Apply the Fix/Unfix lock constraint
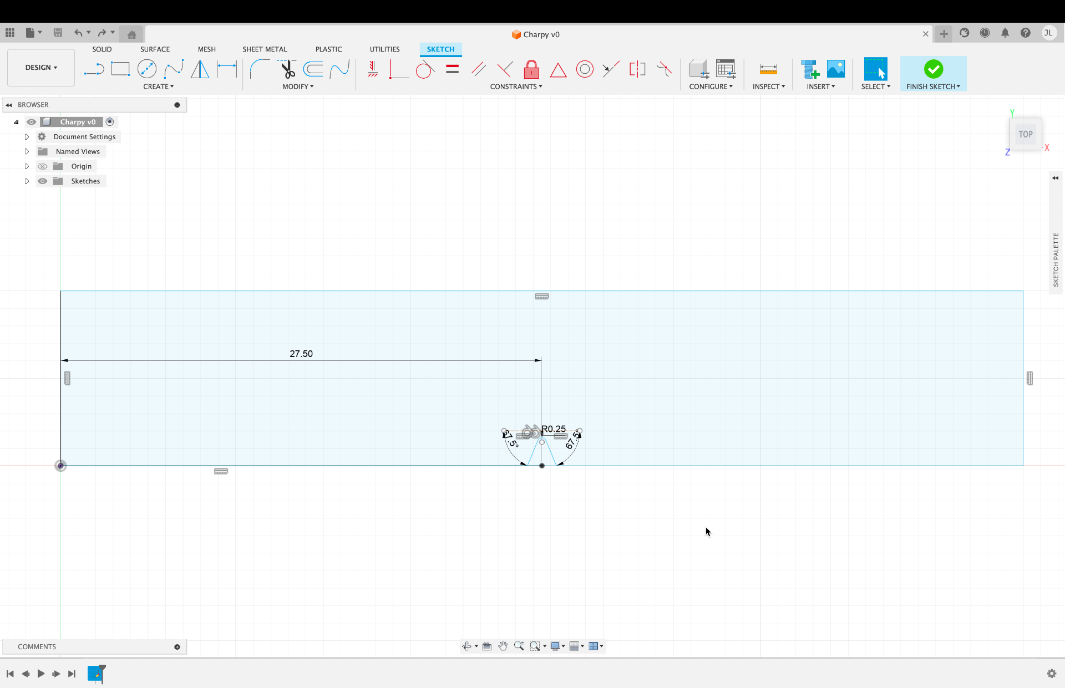The image size is (1065, 688). pyautogui.click(x=531, y=69)
